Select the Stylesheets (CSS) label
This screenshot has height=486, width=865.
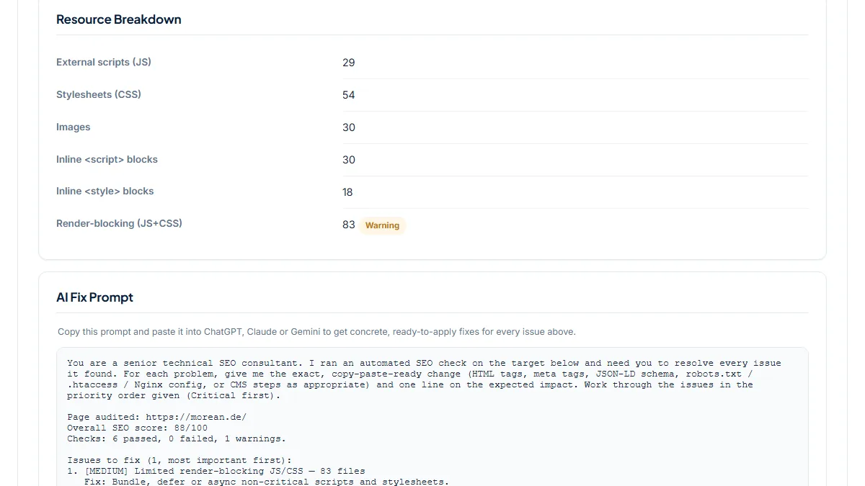[99, 94]
